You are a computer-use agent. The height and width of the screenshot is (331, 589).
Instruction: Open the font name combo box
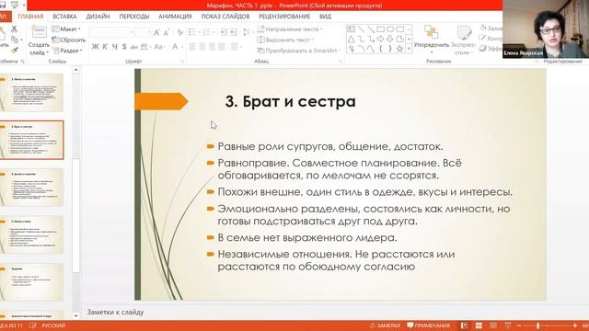[x=112, y=33]
